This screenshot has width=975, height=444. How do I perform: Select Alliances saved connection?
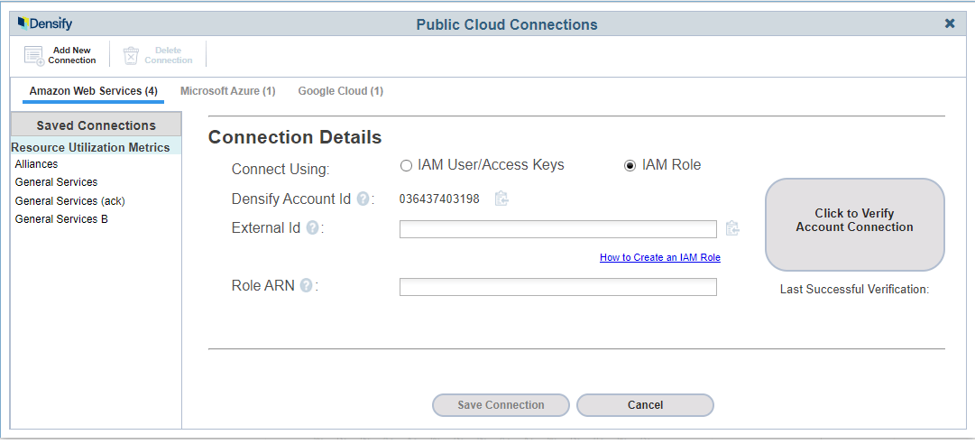(37, 164)
